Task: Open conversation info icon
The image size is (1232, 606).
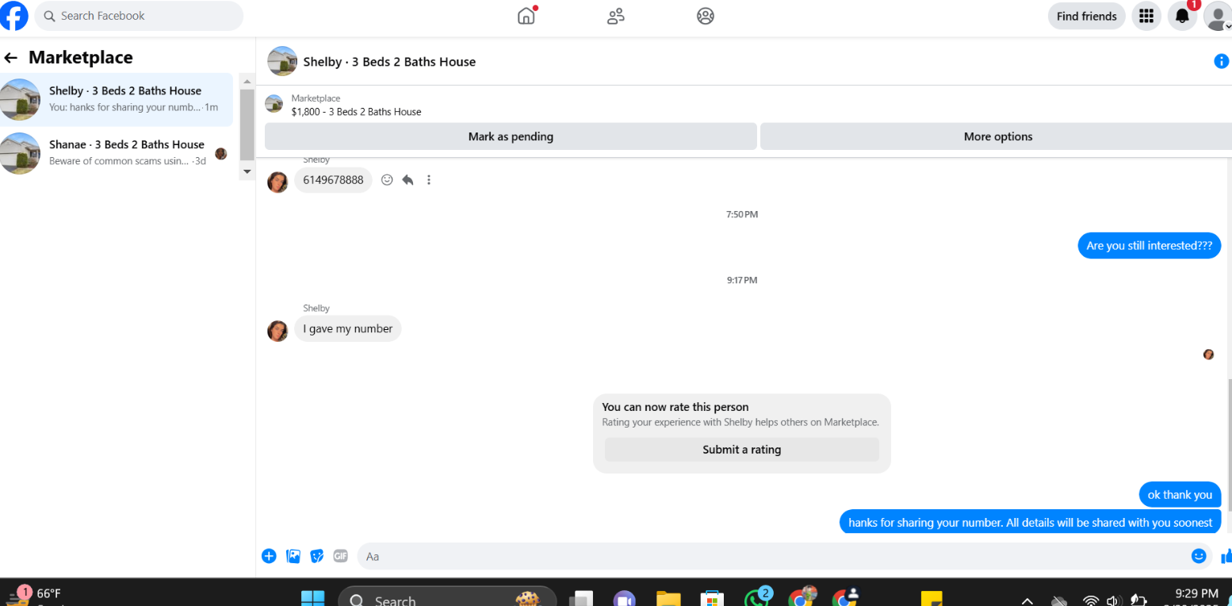Action: (x=1222, y=61)
